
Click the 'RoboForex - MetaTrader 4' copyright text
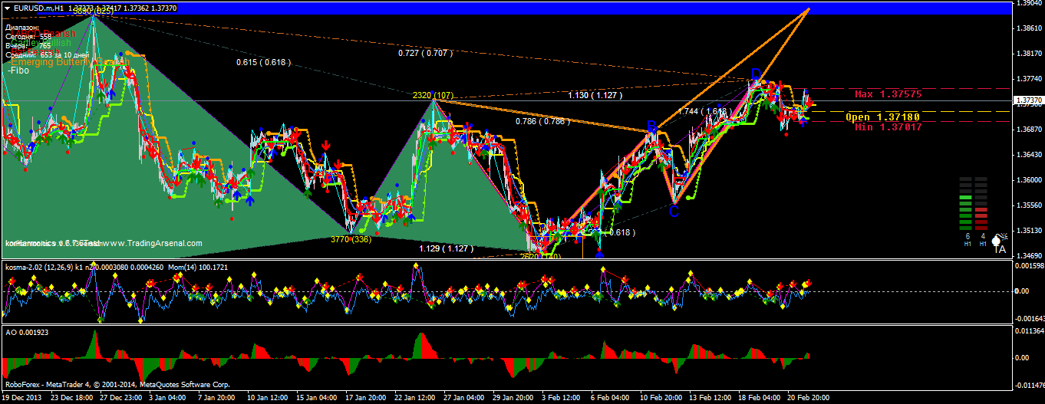click(117, 384)
